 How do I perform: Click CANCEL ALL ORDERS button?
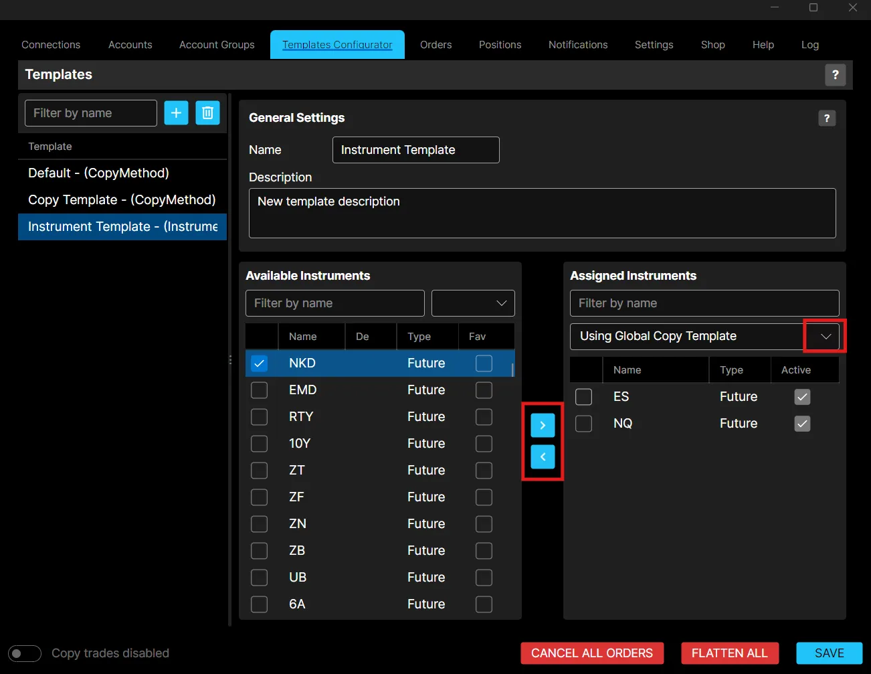pyautogui.click(x=592, y=653)
